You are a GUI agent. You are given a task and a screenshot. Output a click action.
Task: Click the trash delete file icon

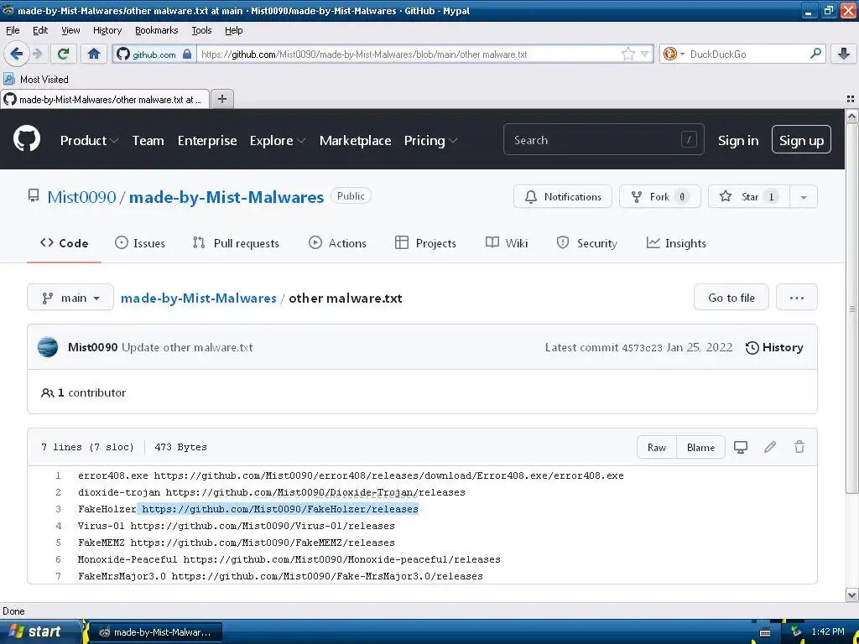(799, 448)
